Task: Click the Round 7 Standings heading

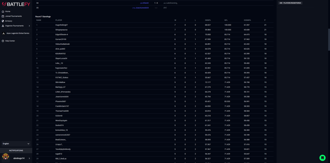Action: pyautogui.click(x=43, y=17)
